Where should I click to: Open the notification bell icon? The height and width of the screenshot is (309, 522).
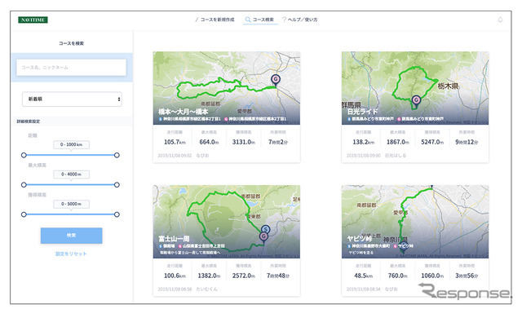500,20
